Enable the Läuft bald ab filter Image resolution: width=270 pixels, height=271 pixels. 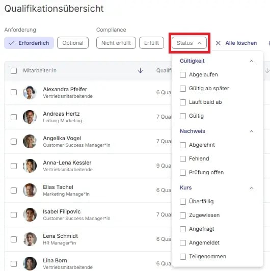(183, 102)
